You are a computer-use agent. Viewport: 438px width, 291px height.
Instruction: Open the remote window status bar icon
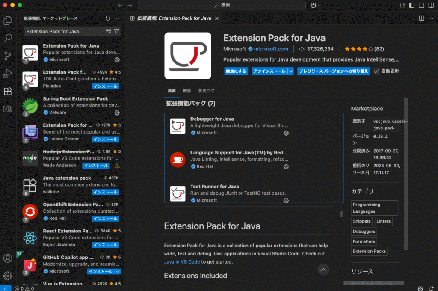[x=5, y=288]
